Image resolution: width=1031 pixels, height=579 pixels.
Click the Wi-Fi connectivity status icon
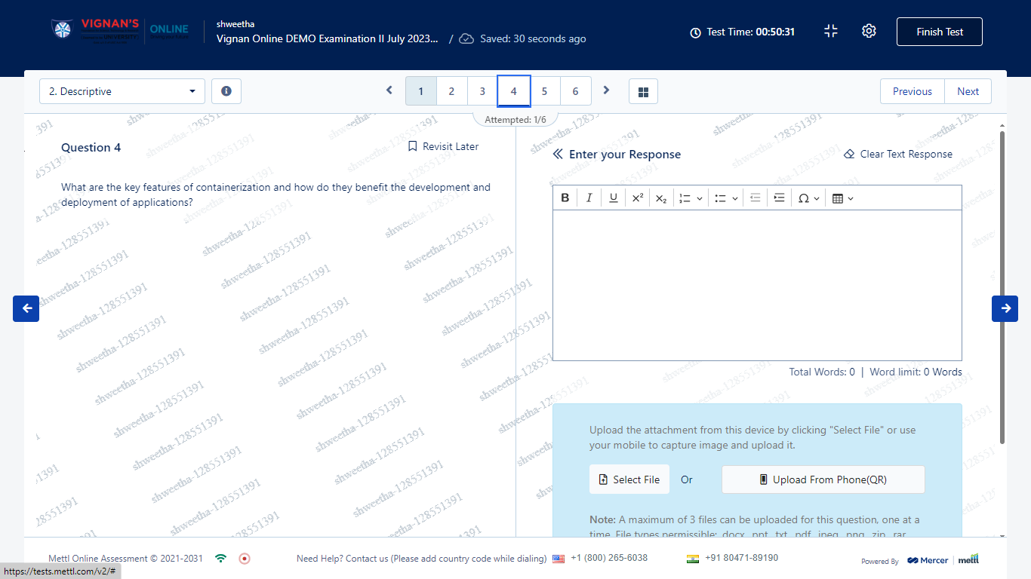tap(220, 559)
